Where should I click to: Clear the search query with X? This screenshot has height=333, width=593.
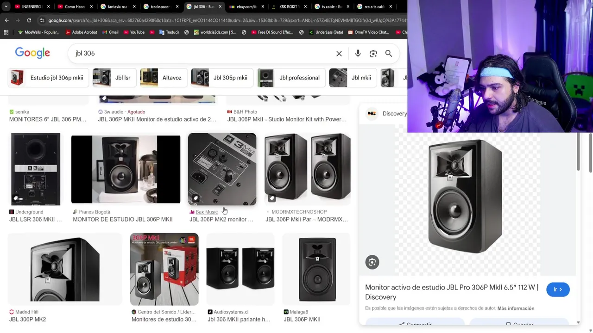pyautogui.click(x=339, y=54)
